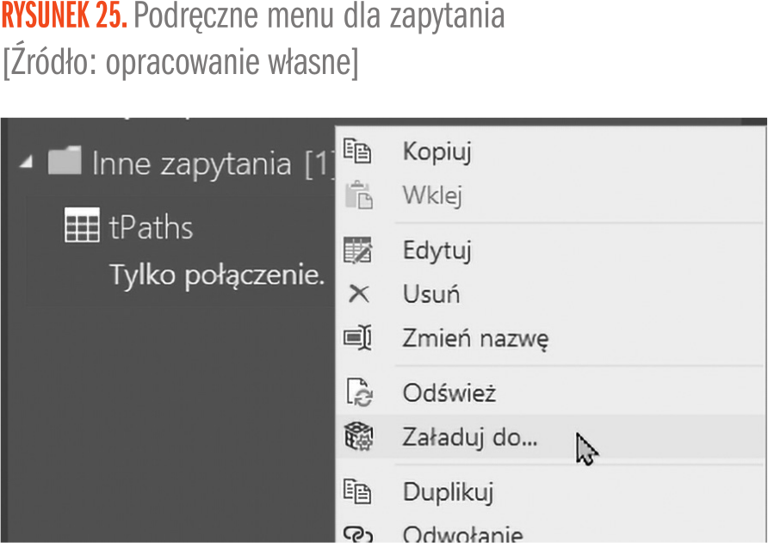Pick Edytuj in the context menu

point(437,251)
